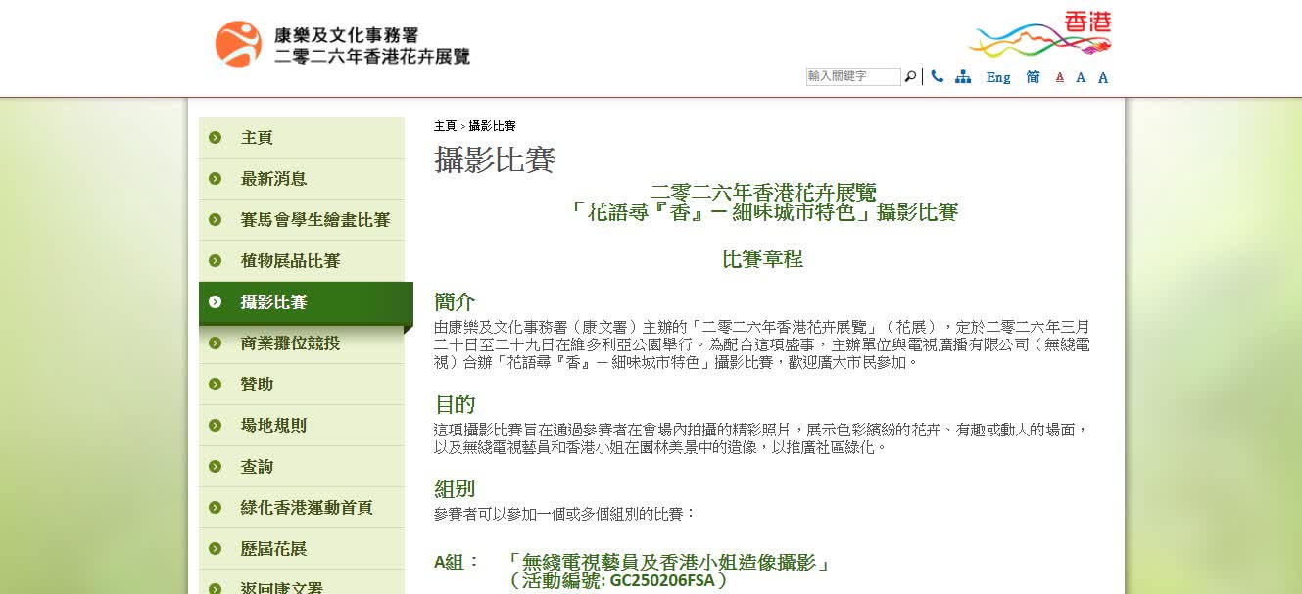Select the smallest font size A
1302x594 pixels.
[x=1059, y=78]
